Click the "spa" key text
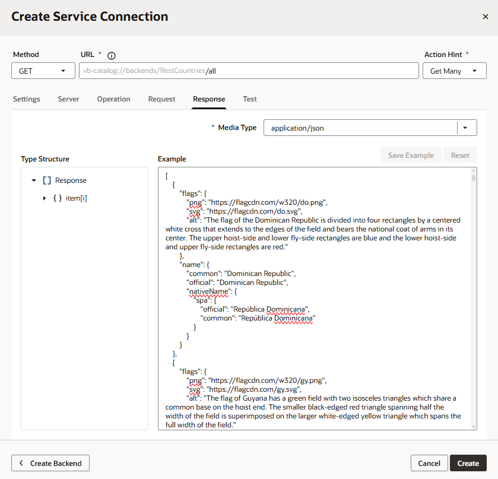The width and height of the screenshot is (498, 479). pos(202,300)
